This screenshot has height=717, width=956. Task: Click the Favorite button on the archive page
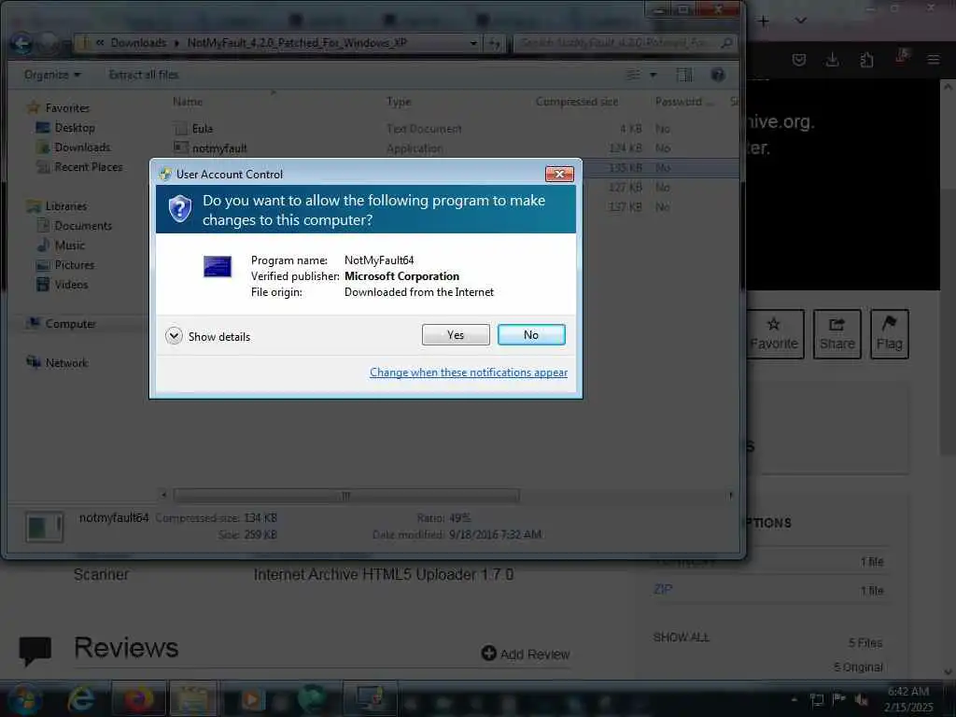[x=774, y=334]
